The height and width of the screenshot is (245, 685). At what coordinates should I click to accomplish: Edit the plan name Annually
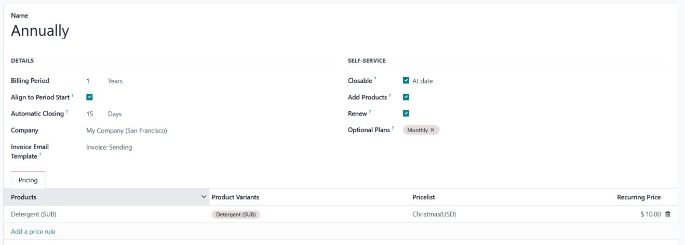[x=40, y=31]
